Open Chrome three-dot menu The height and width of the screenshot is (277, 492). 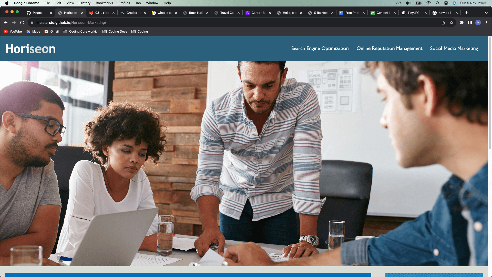coord(486,23)
